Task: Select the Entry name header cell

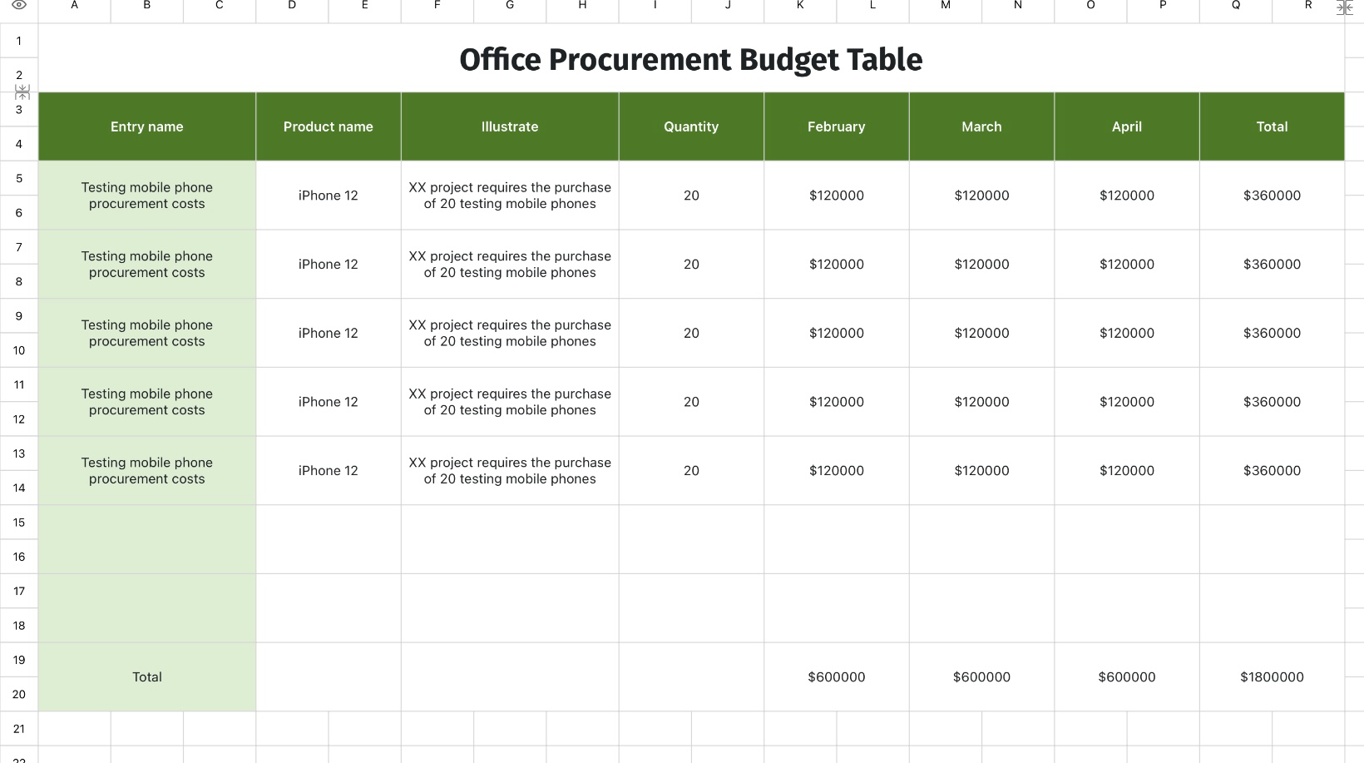Action: coord(147,126)
